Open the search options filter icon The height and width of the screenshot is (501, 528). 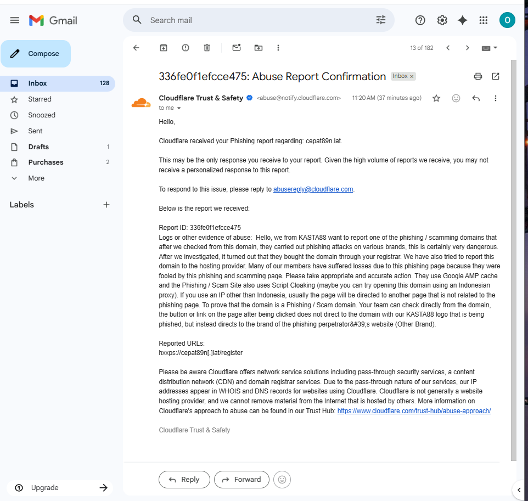click(381, 20)
